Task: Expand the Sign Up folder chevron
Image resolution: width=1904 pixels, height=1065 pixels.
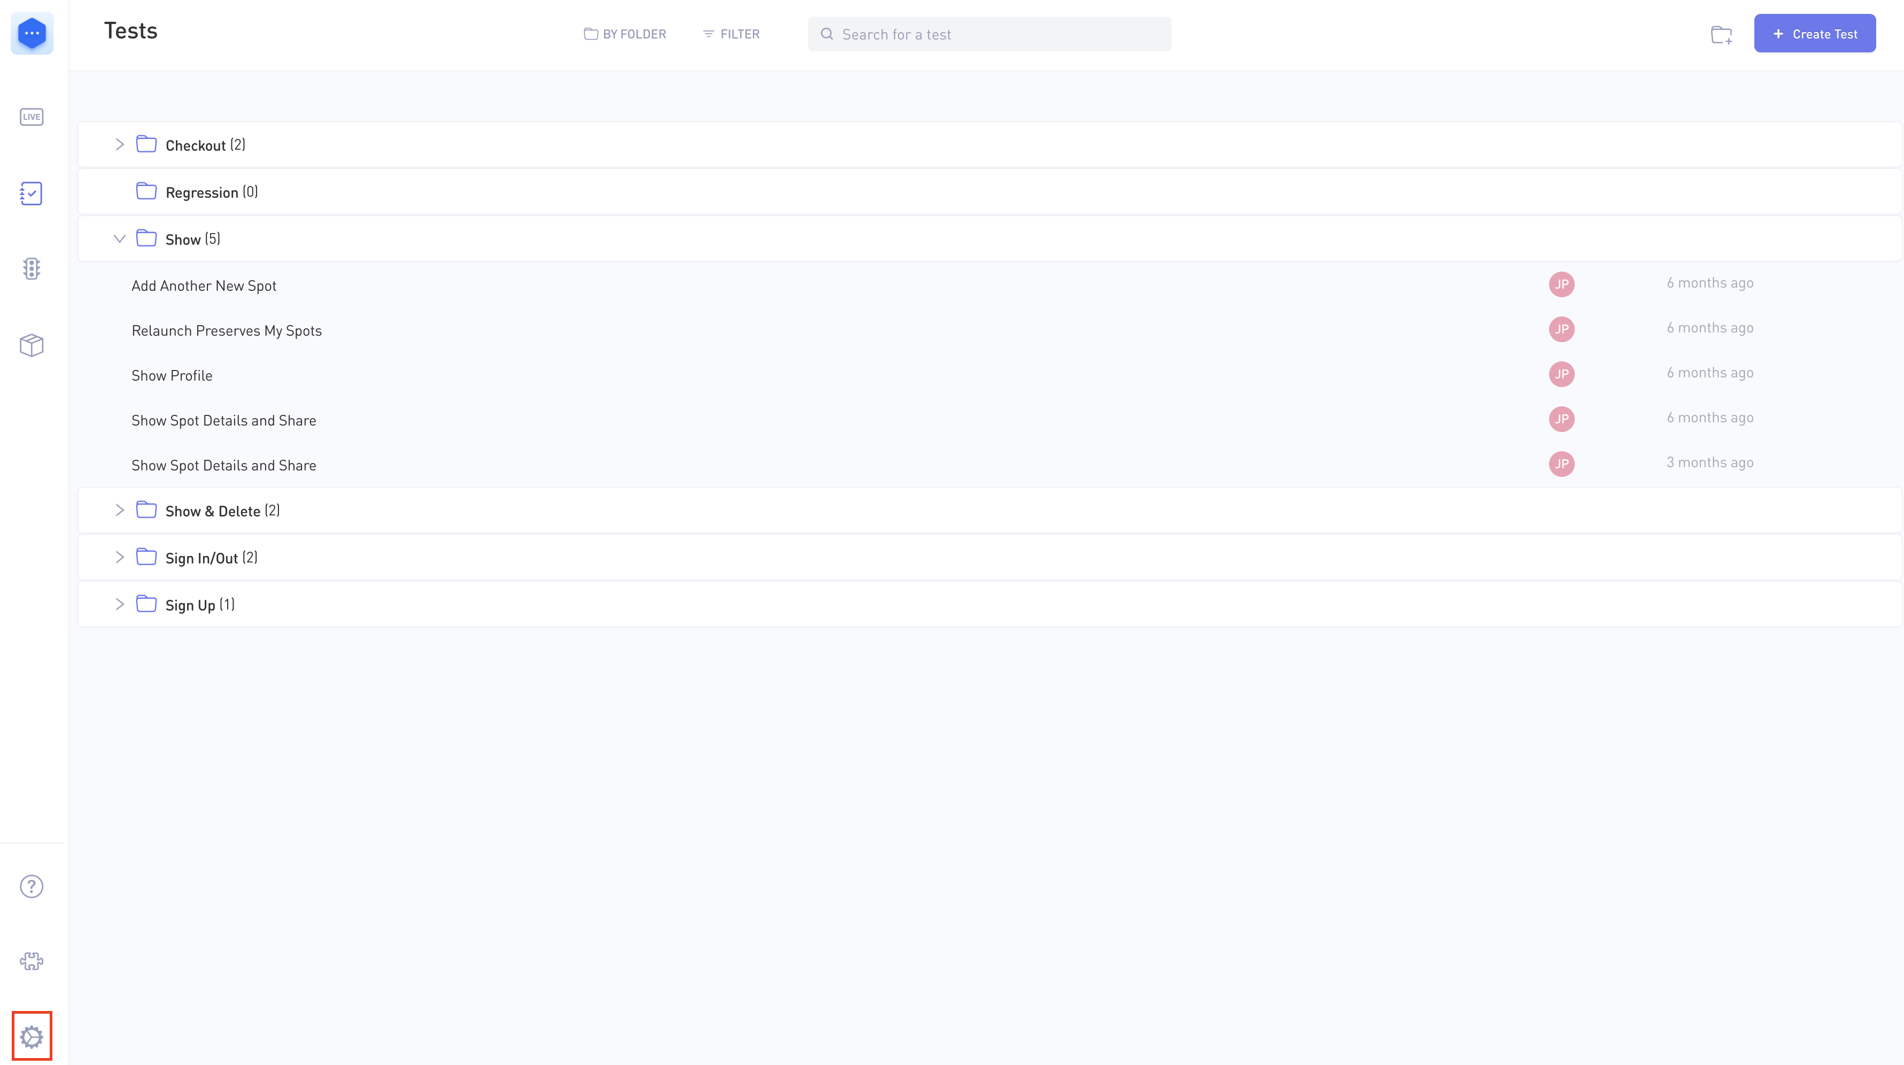Action: [x=119, y=605]
